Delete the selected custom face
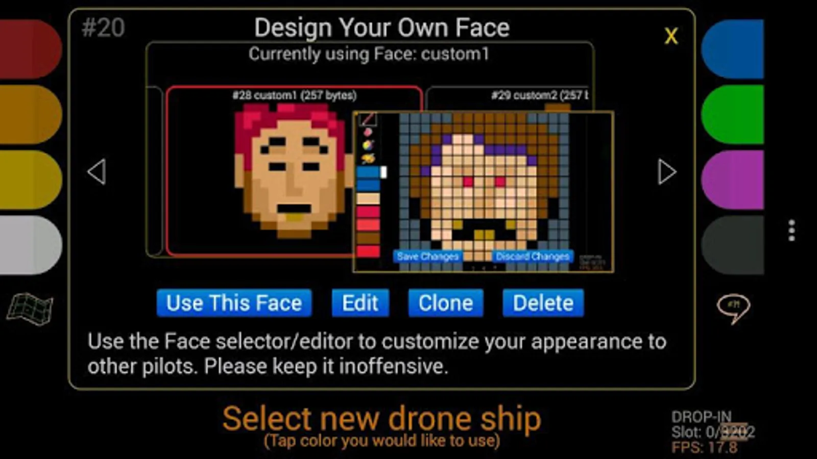817x459 pixels. click(x=543, y=303)
